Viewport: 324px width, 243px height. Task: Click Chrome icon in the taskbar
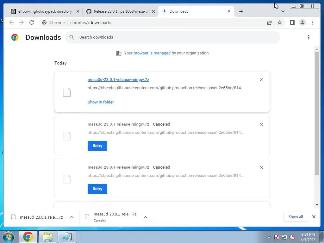tap(28, 237)
